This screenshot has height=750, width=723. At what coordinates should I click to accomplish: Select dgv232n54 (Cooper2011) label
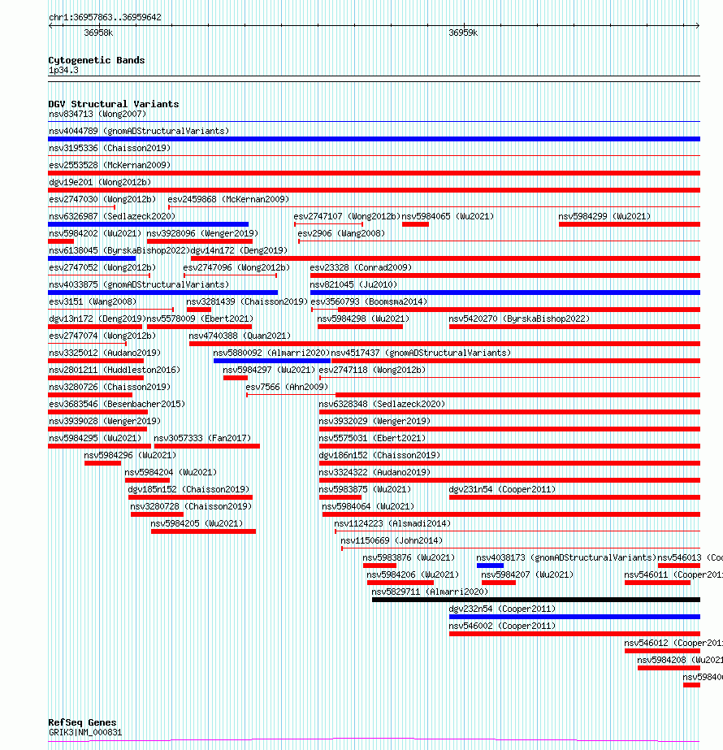click(x=502, y=609)
